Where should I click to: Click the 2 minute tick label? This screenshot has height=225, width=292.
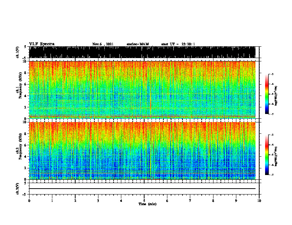[x=75, y=201]
